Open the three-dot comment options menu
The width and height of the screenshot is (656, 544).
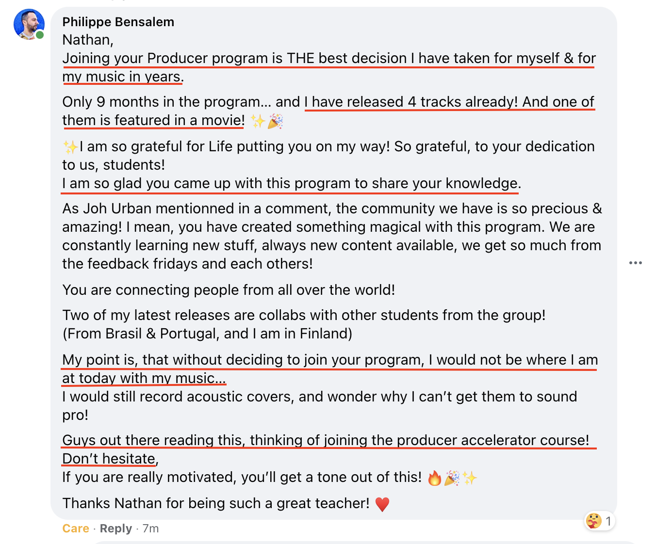click(x=636, y=263)
